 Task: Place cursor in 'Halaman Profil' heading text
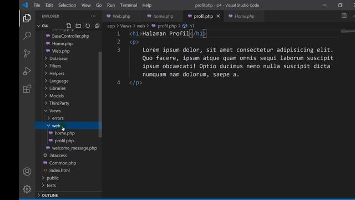point(166,33)
